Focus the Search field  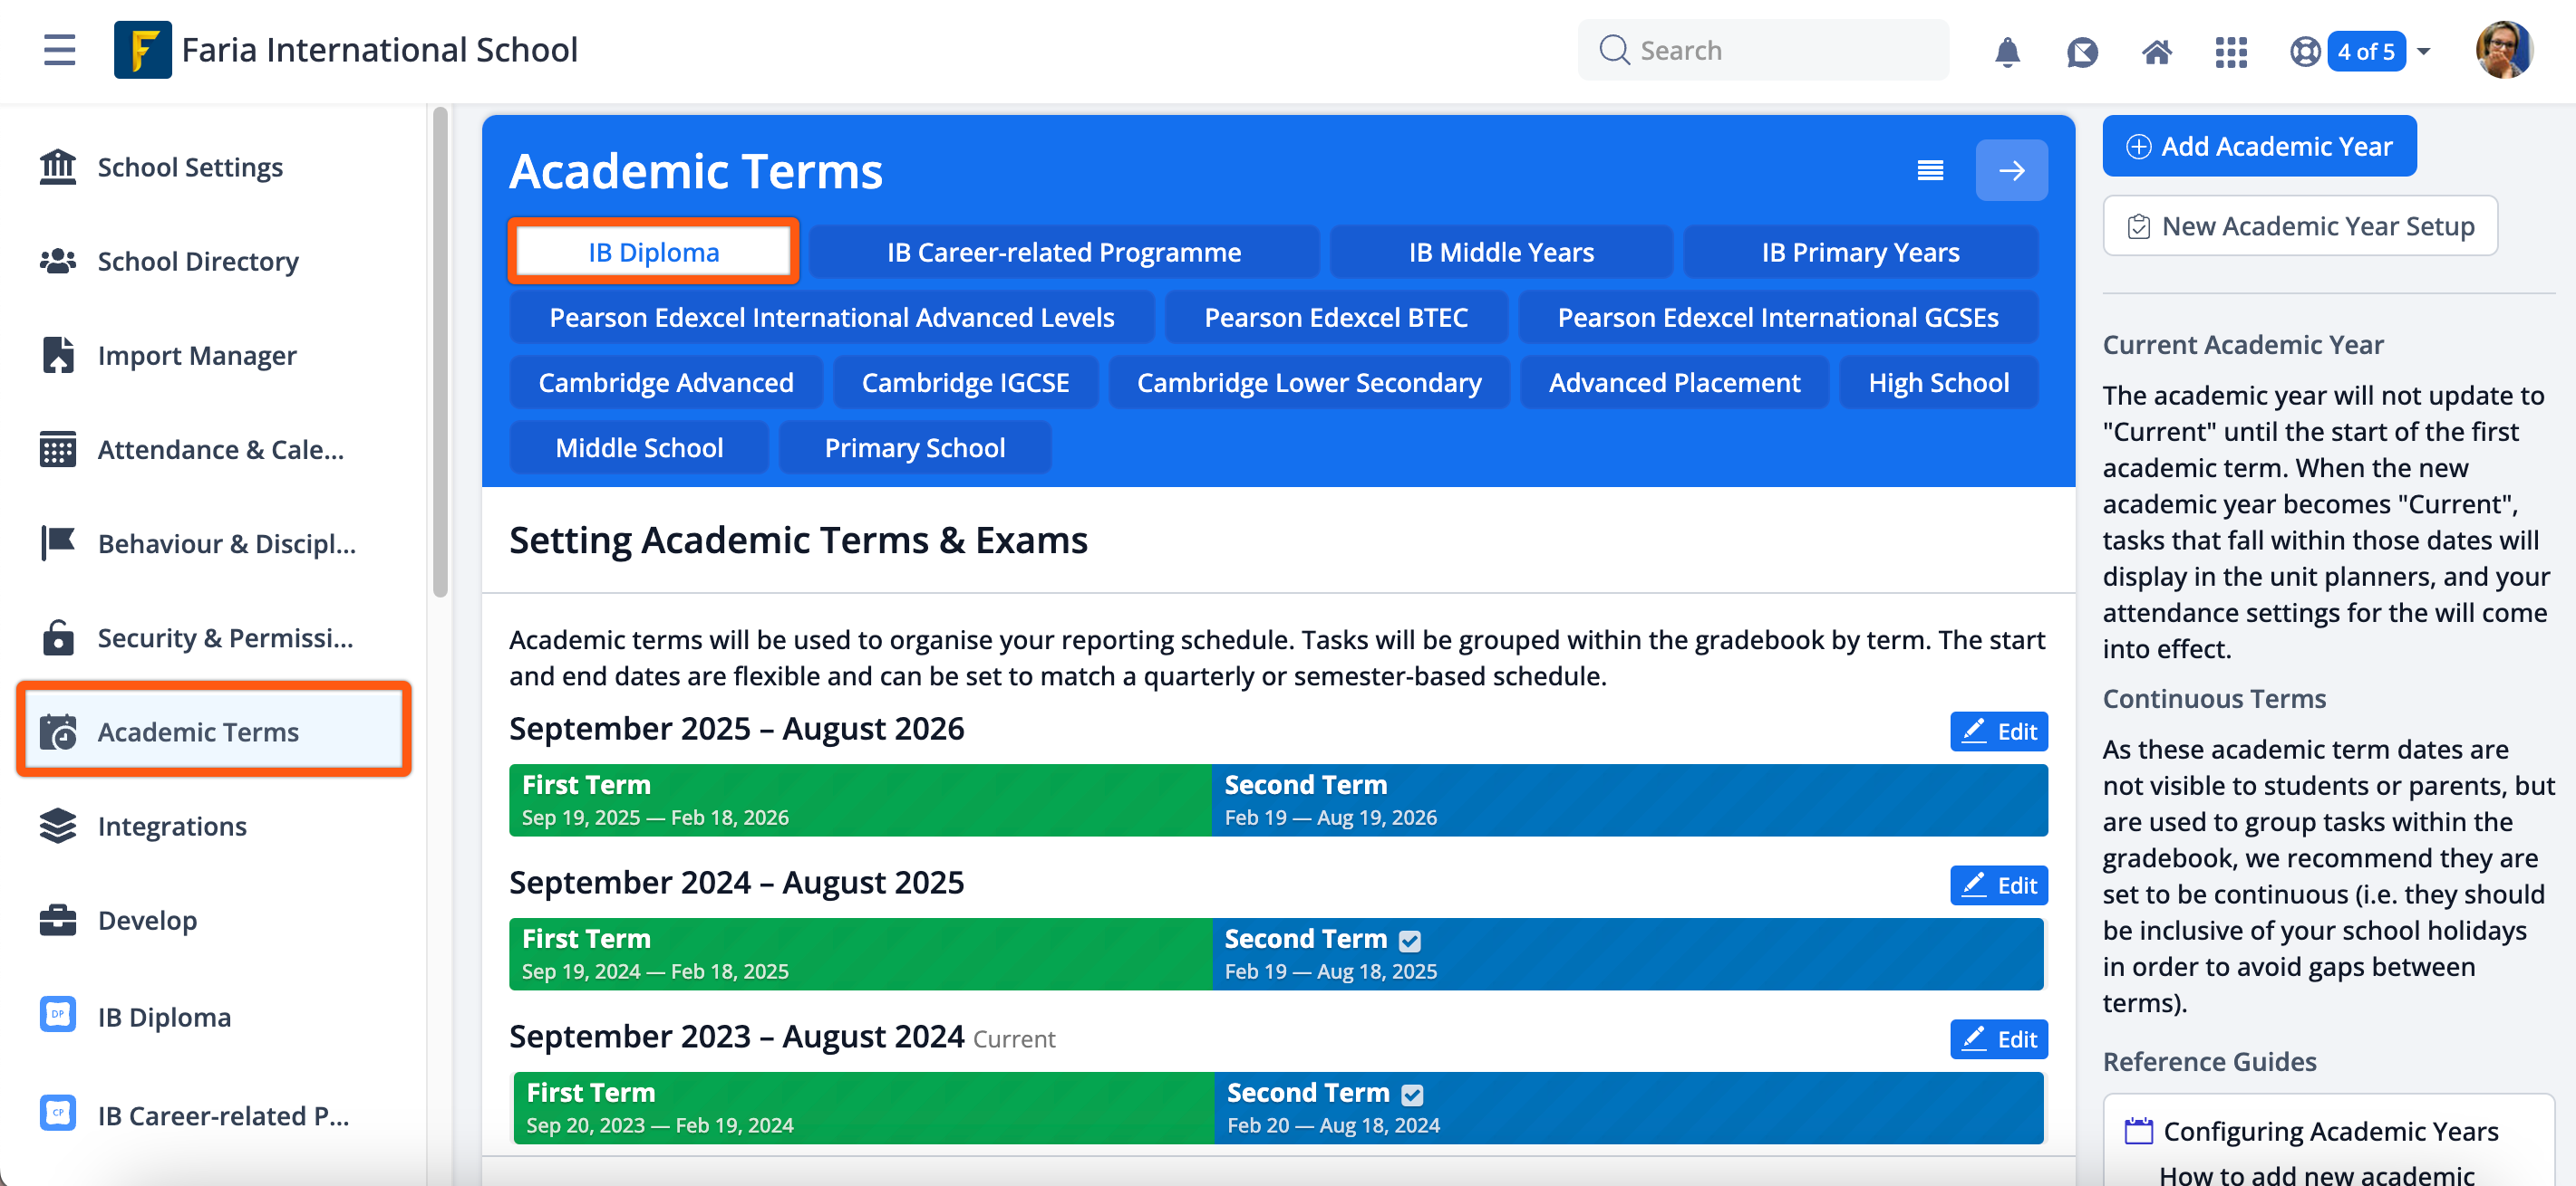pyautogui.click(x=1763, y=50)
